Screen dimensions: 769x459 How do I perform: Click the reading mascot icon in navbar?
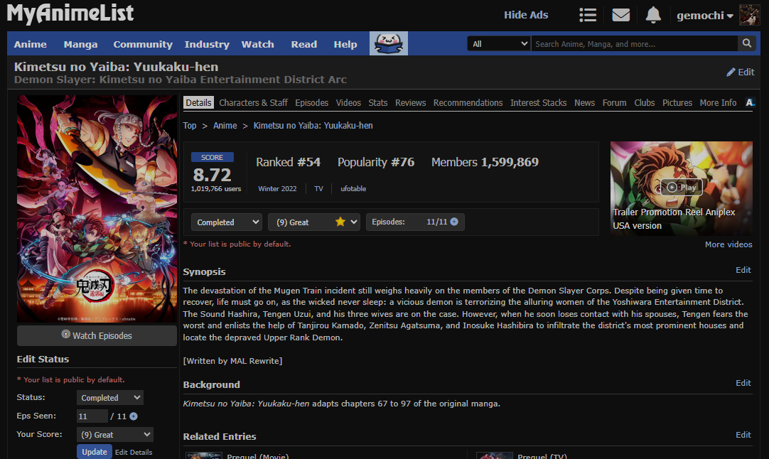point(389,43)
